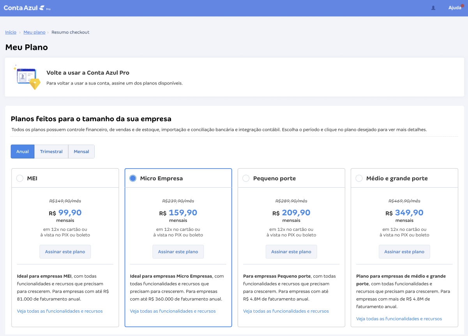The image size is (468, 336).
Task: Open Pequeno porte Veja todas funcionalidades link
Action: [x=286, y=311]
